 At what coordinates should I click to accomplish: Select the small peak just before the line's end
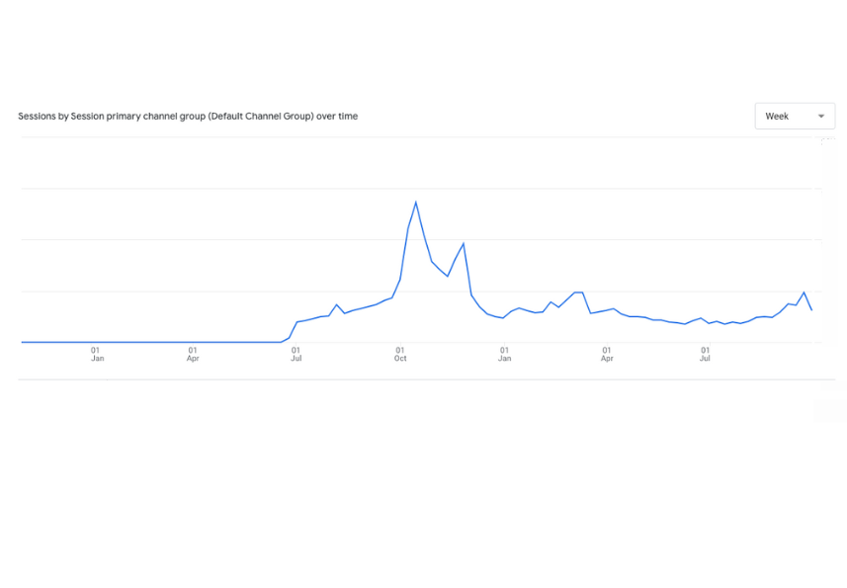[x=804, y=293]
